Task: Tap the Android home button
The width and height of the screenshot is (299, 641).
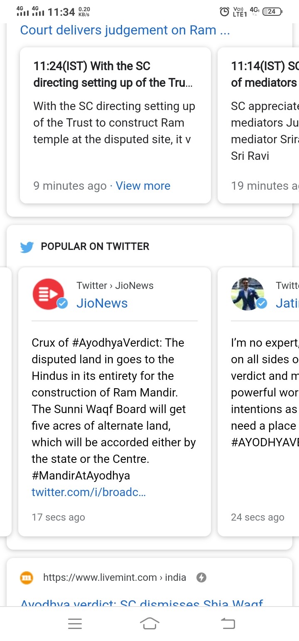Action: pyautogui.click(x=149, y=624)
